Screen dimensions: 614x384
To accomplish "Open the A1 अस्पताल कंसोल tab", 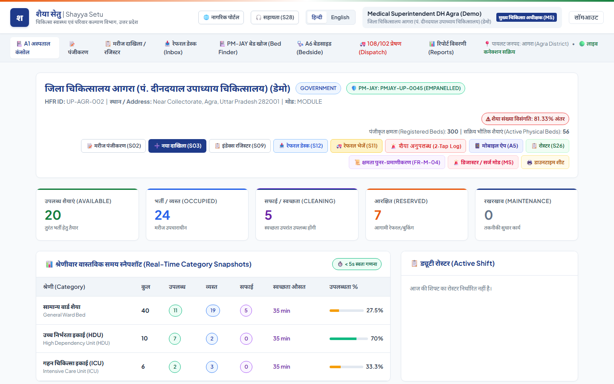I will (35, 48).
